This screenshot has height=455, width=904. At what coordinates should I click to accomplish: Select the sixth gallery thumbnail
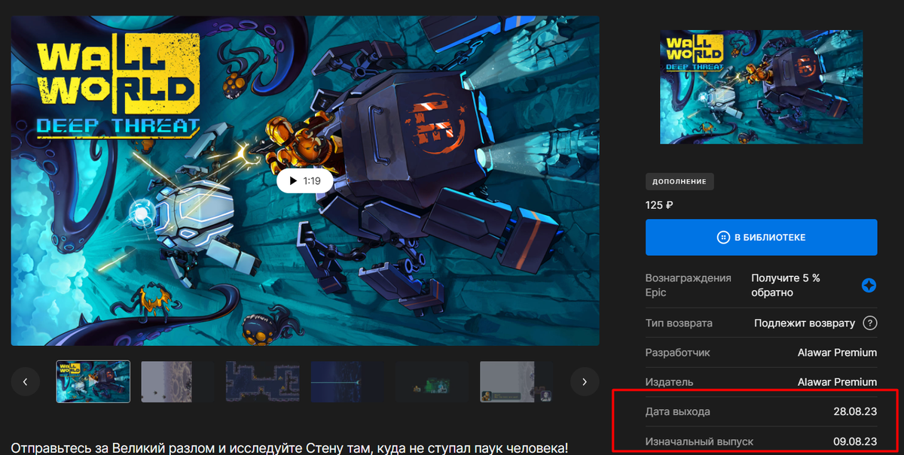pos(517,381)
